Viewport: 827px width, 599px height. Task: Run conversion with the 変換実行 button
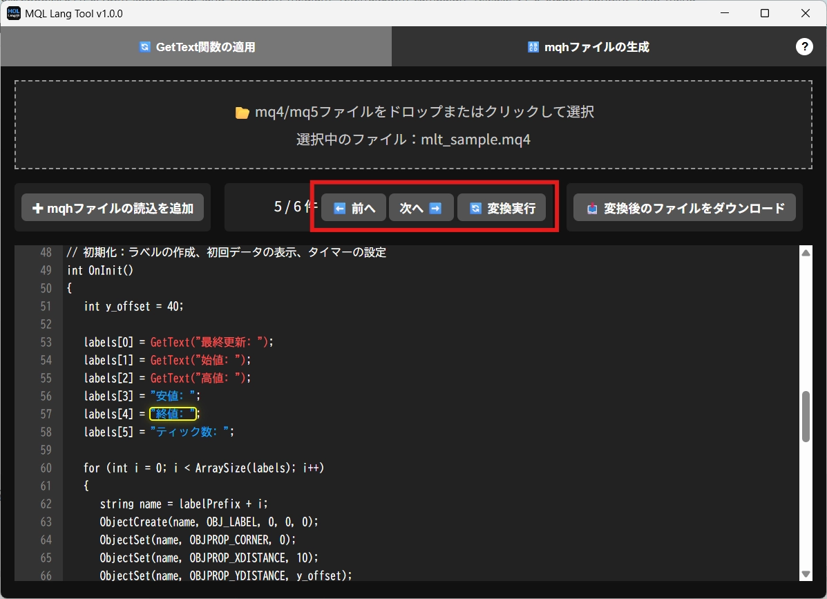tap(502, 208)
